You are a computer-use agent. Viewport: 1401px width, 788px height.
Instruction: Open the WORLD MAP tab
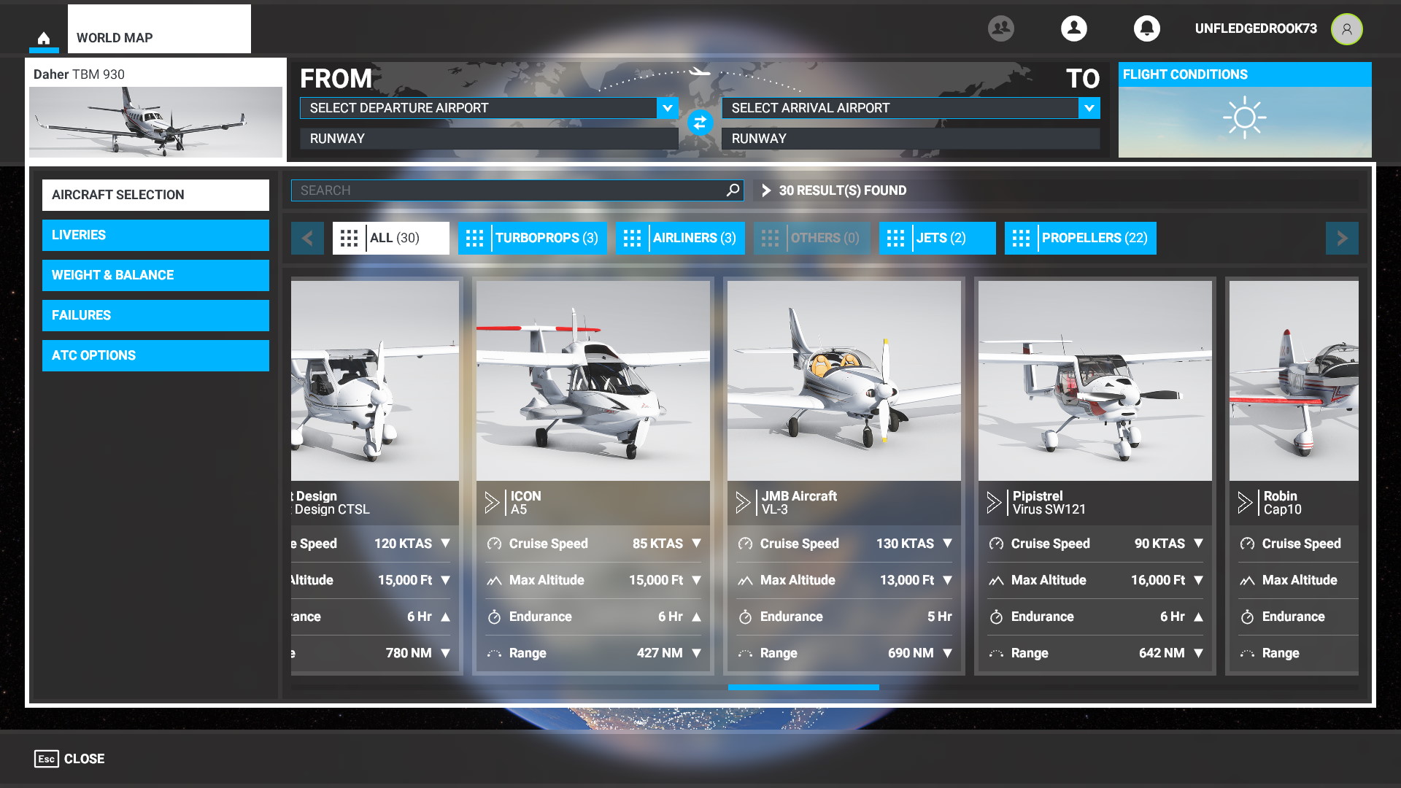(x=159, y=29)
